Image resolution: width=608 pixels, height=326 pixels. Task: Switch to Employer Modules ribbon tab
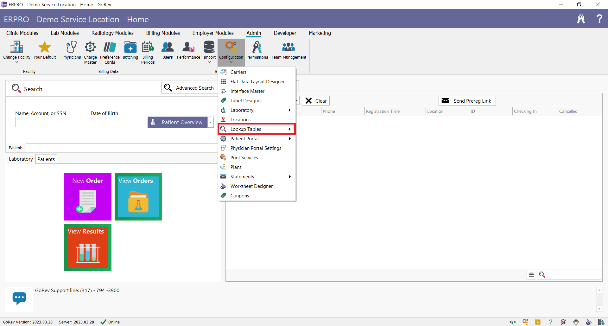click(x=213, y=33)
